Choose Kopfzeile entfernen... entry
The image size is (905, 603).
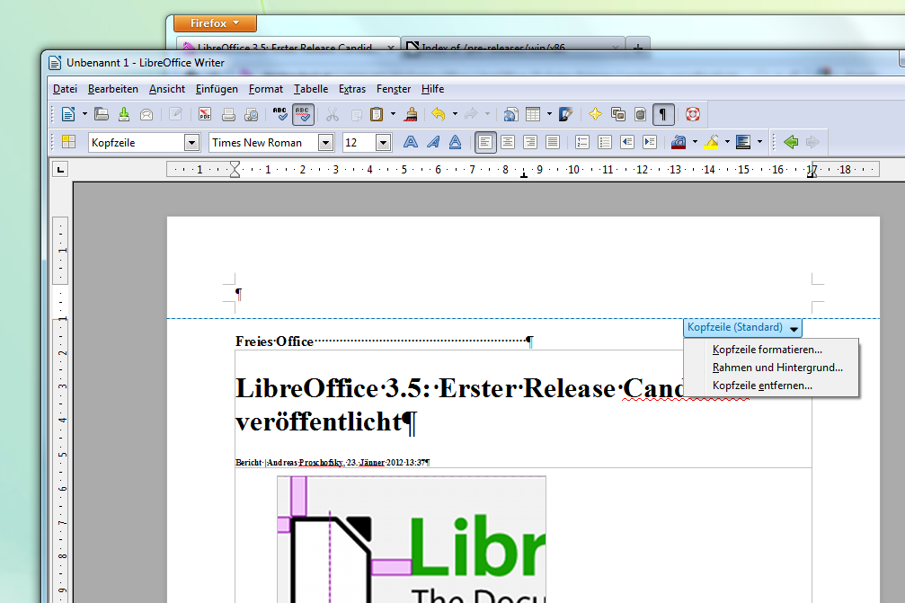(762, 386)
